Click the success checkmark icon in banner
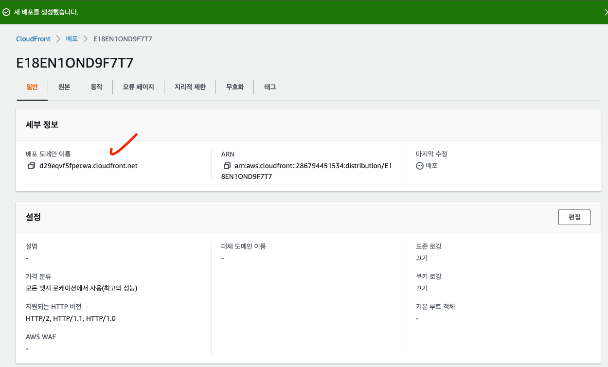The image size is (608, 367). click(x=6, y=12)
